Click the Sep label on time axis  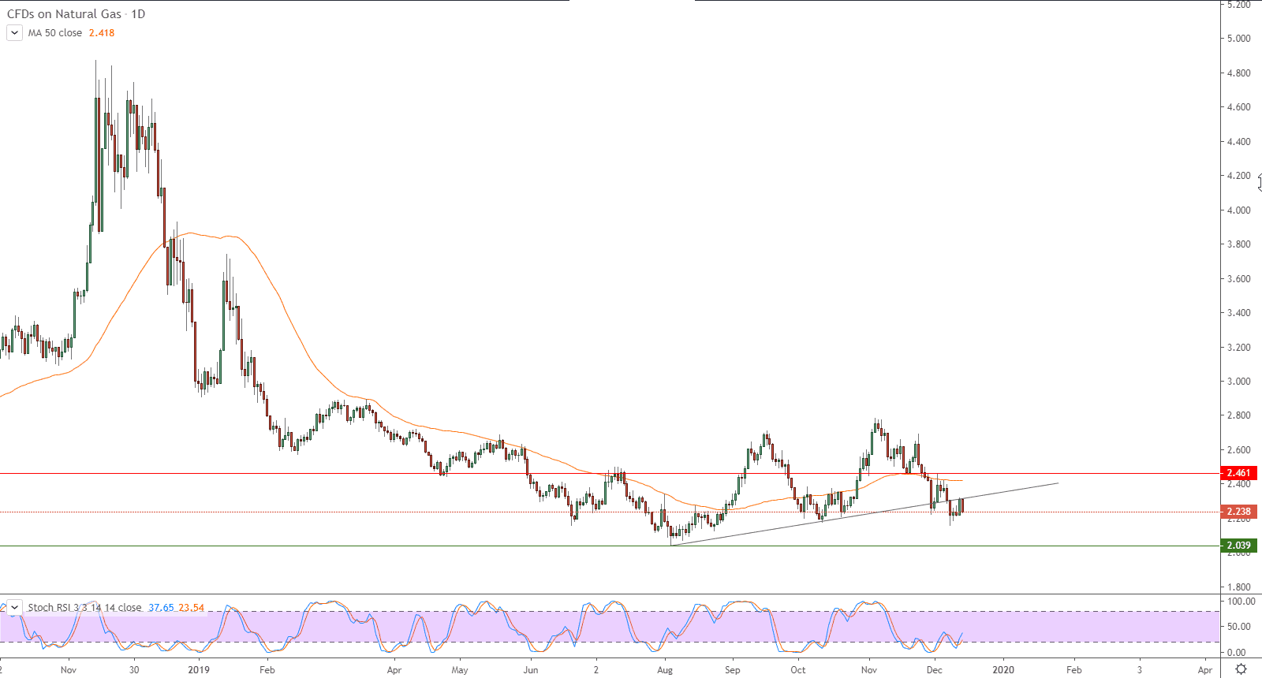733,670
